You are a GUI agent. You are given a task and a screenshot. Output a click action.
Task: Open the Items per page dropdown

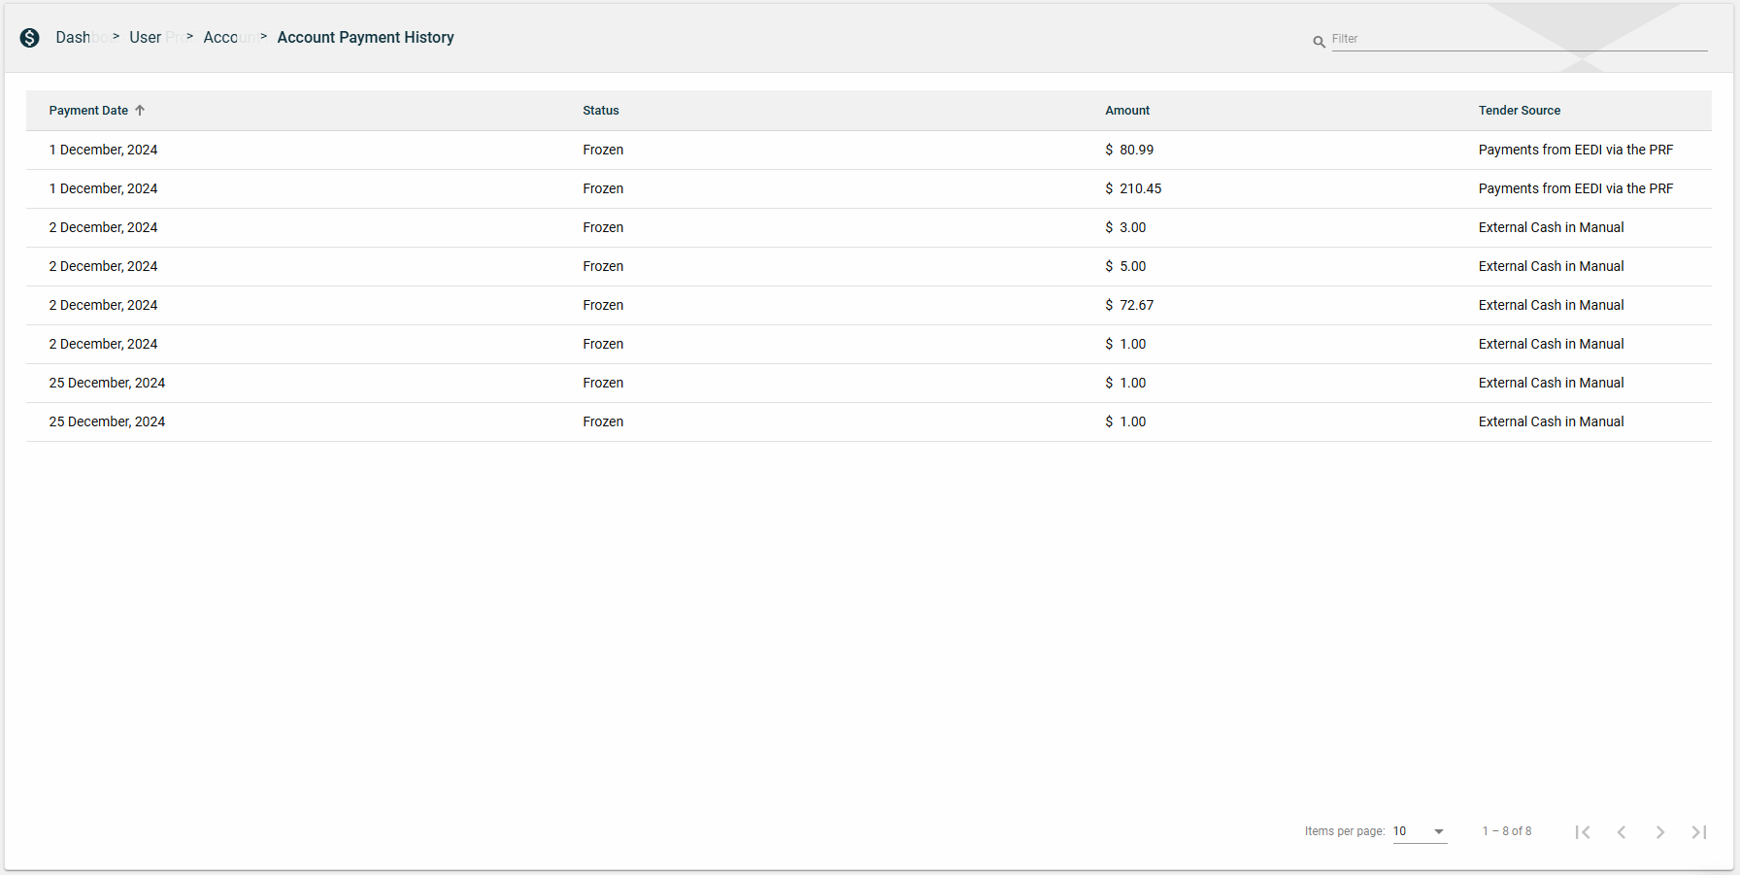(x=1420, y=831)
